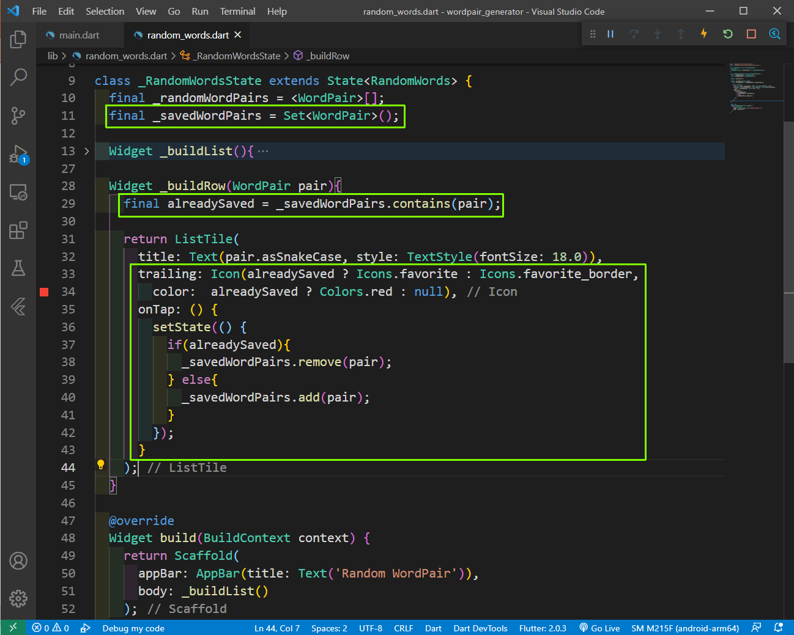Click the lightbulb code action on line 44
The height and width of the screenshot is (635, 794).
(x=101, y=465)
